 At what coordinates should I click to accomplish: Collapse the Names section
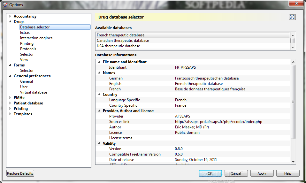(x=99, y=72)
